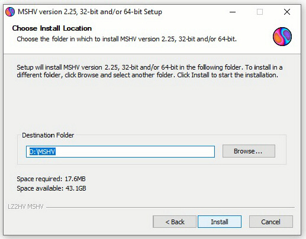Viewport: 306px width, 239px height.
Task: Click the Destination Folder group label
Action: (x=48, y=135)
